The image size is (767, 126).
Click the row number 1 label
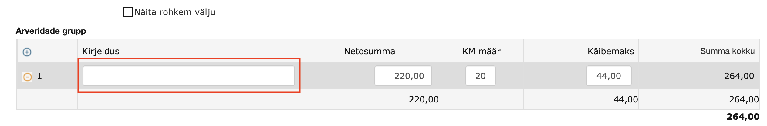coord(39,76)
